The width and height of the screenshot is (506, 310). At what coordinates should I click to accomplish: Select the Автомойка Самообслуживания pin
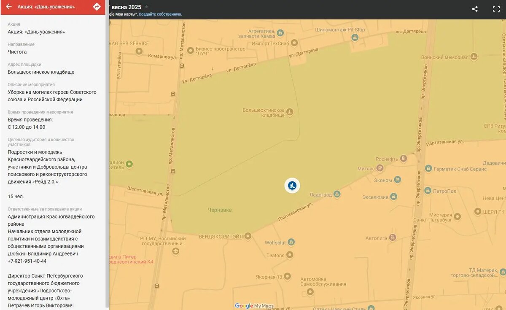point(310,291)
